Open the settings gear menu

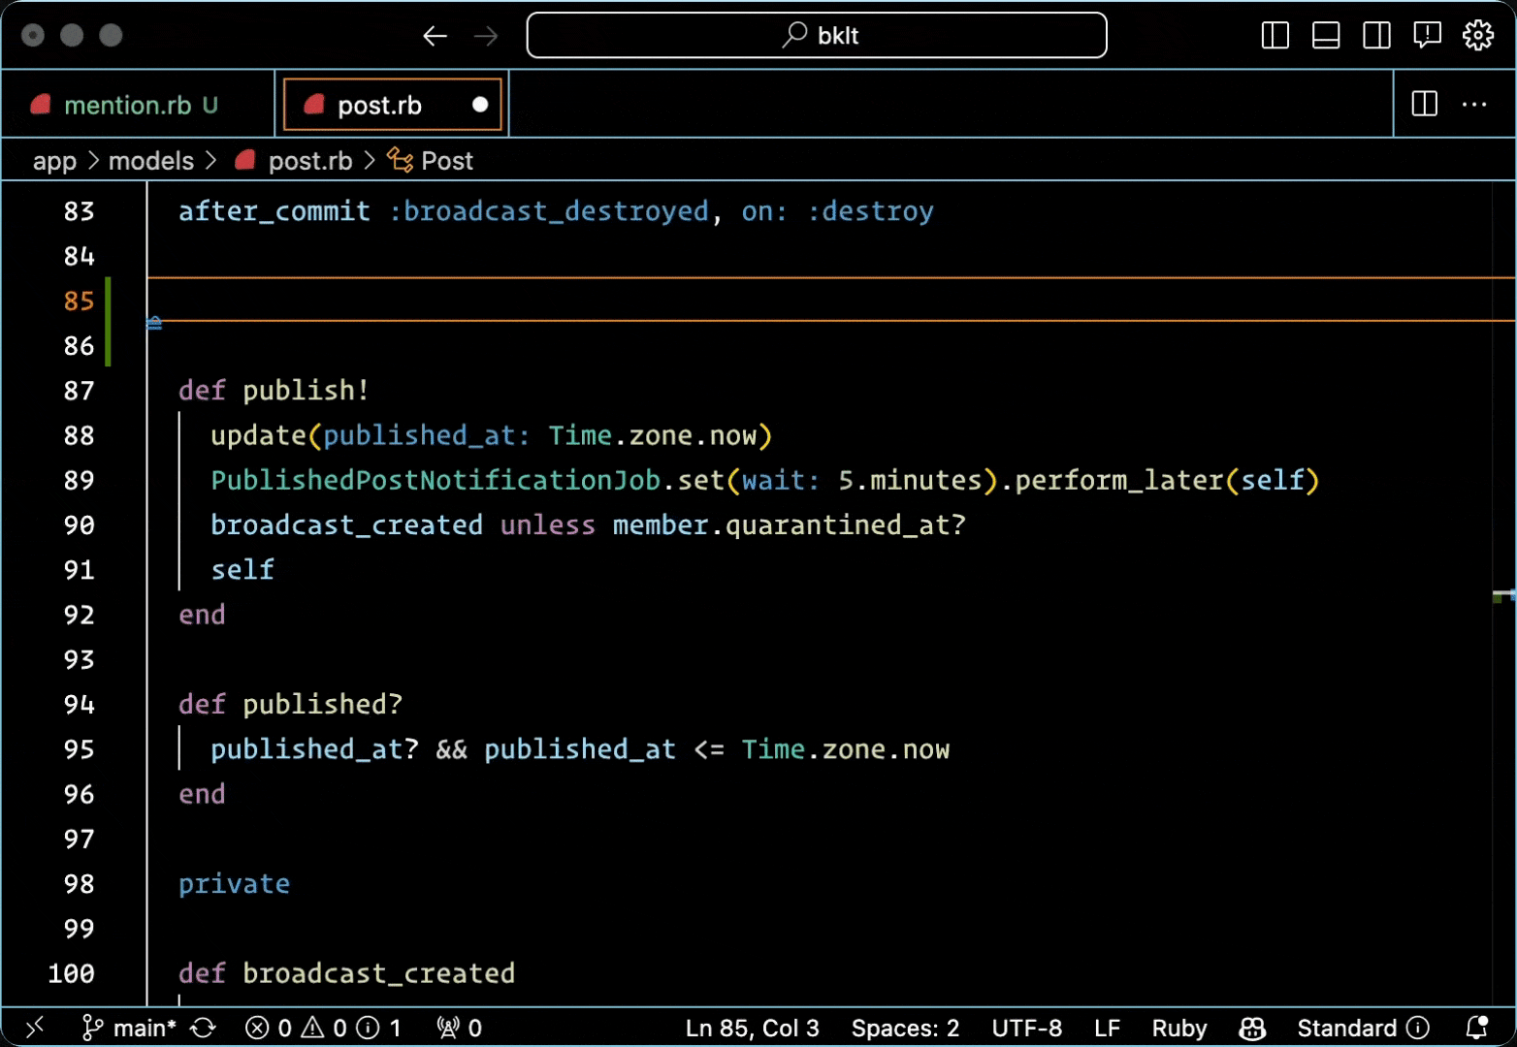point(1478,35)
